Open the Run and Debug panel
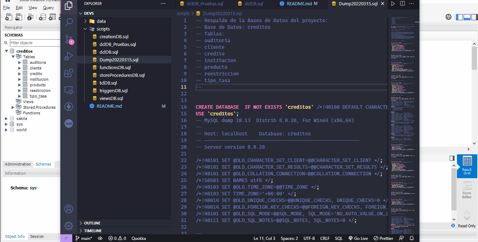478x242 pixels. (x=68, y=56)
